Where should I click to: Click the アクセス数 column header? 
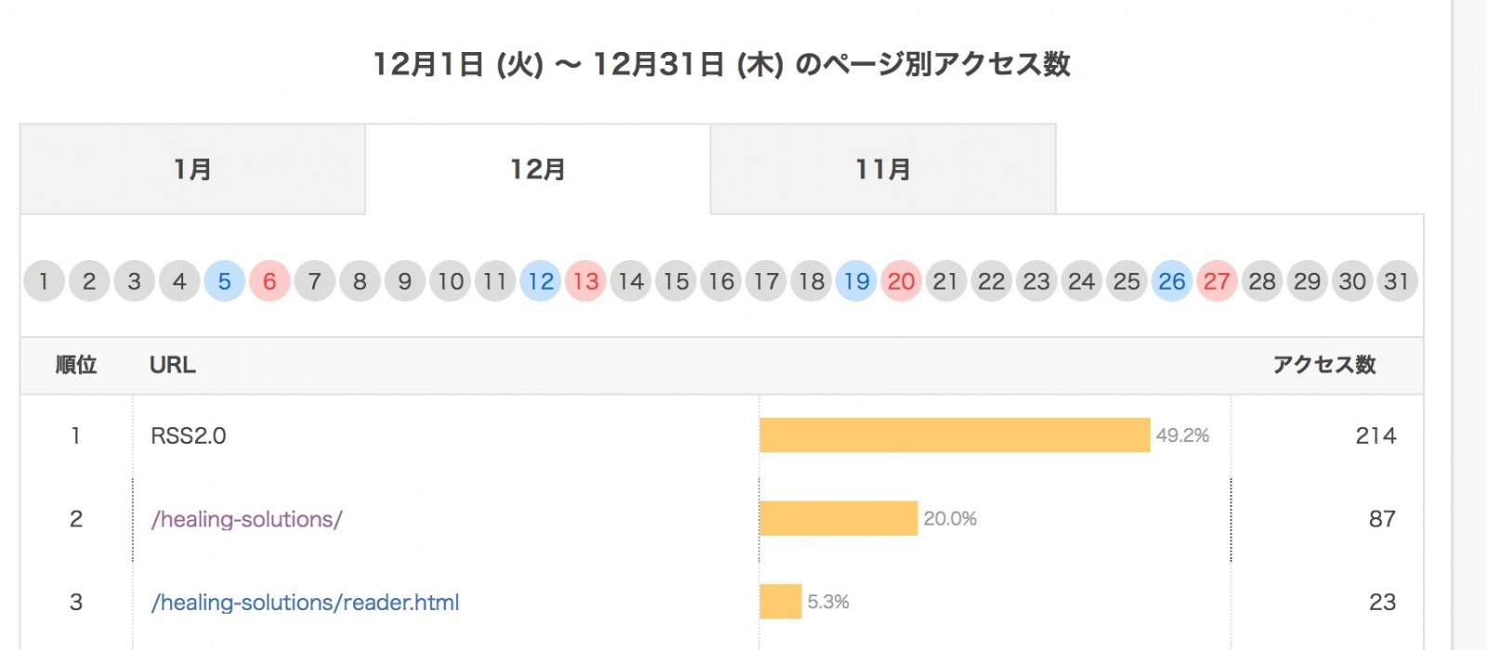point(1323,365)
